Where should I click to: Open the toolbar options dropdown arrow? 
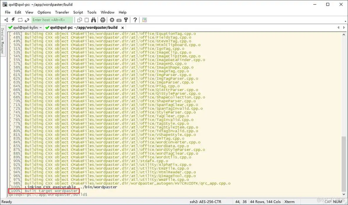click(346, 21)
